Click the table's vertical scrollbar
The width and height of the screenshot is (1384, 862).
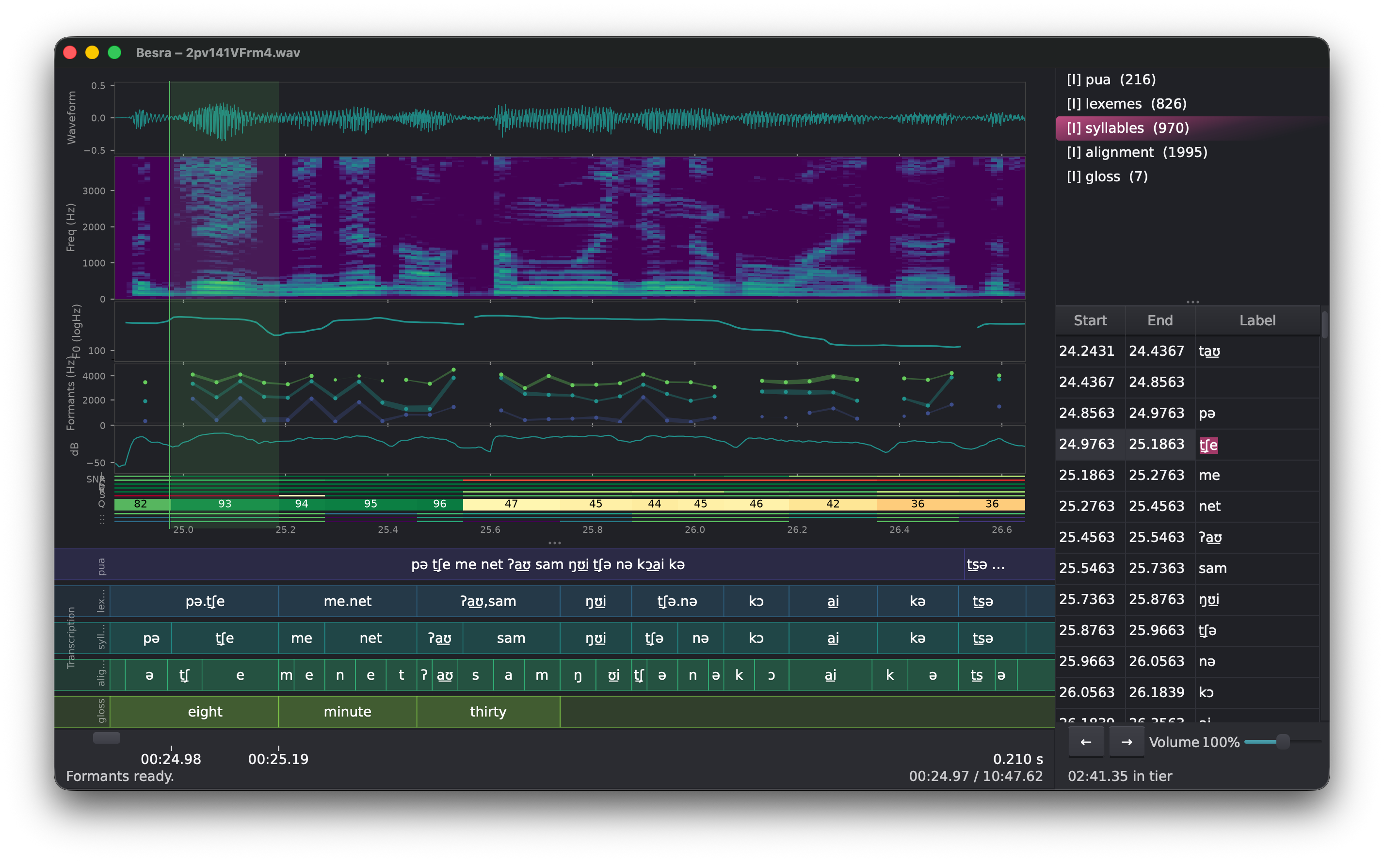(1324, 324)
